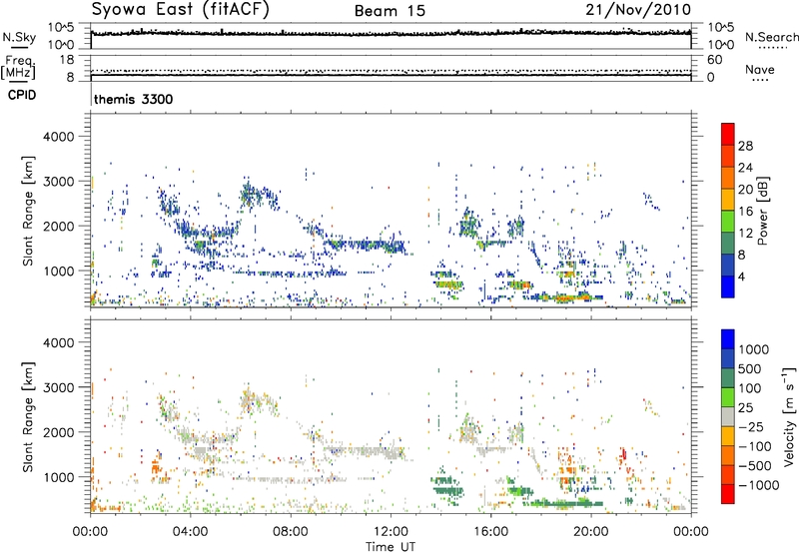Pick the grey segment of the velocity color bar
The image size is (799, 553).
tap(728, 416)
